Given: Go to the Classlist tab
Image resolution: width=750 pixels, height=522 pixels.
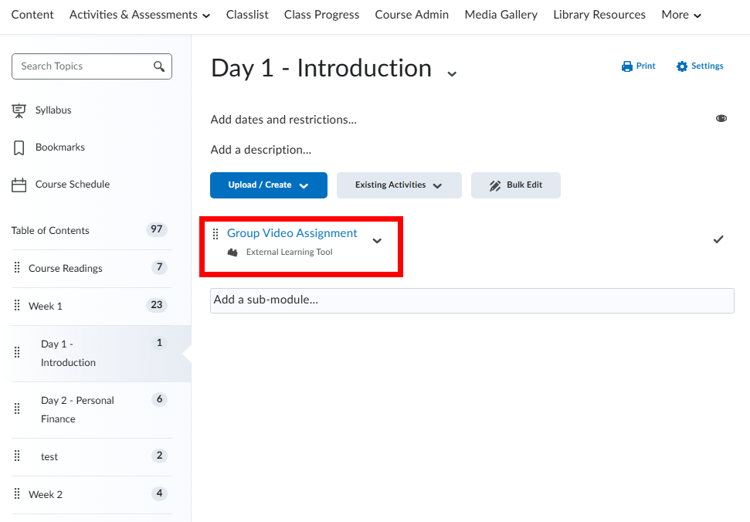Looking at the screenshot, I should (247, 15).
